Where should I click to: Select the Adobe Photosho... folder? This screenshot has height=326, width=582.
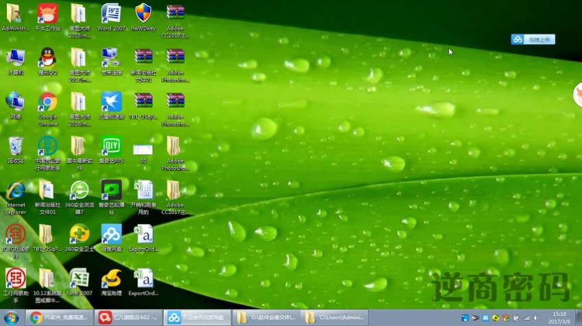[x=175, y=153]
